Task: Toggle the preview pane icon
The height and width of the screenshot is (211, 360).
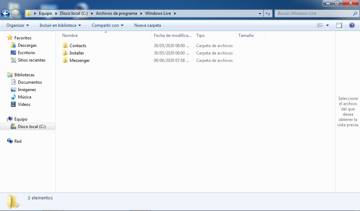Action: pyautogui.click(x=339, y=25)
